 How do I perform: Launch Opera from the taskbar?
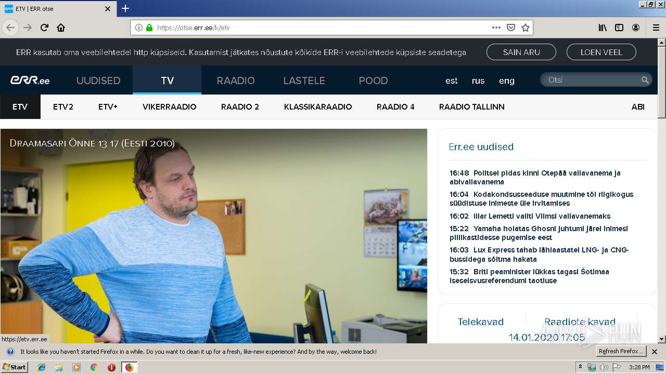coord(111,367)
